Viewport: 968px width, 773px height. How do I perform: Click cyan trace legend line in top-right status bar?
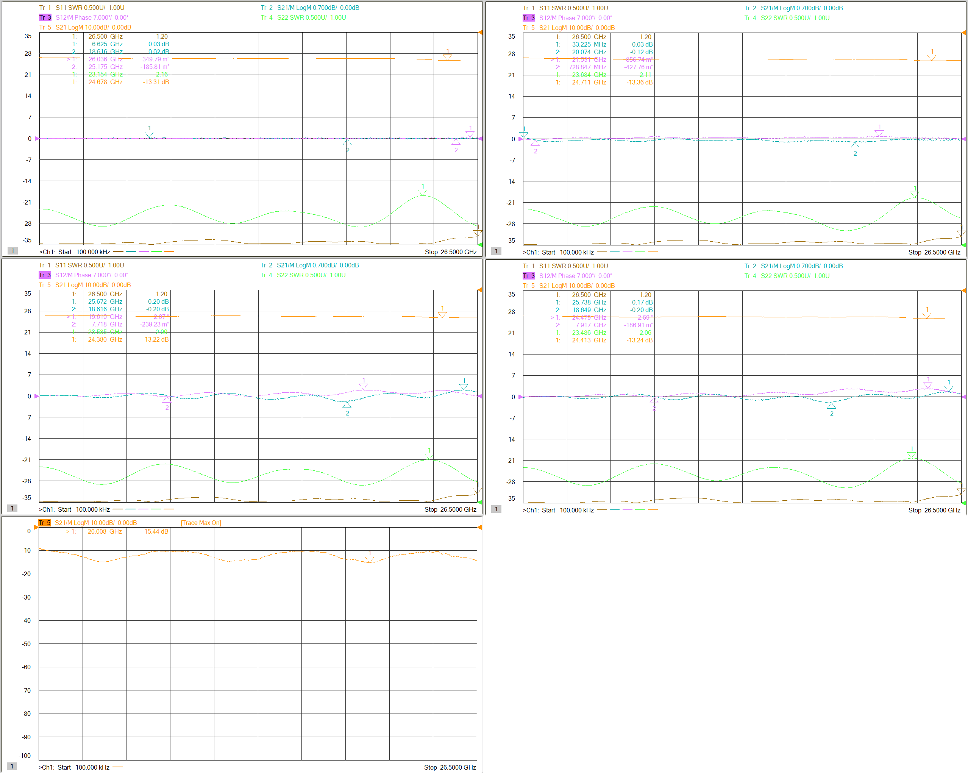point(614,252)
